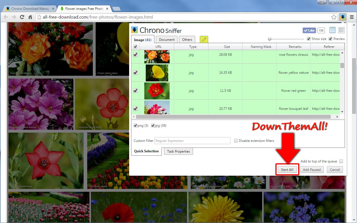Switch to Others tab
Viewport: 357px width, 223px height.
coord(187,40)
